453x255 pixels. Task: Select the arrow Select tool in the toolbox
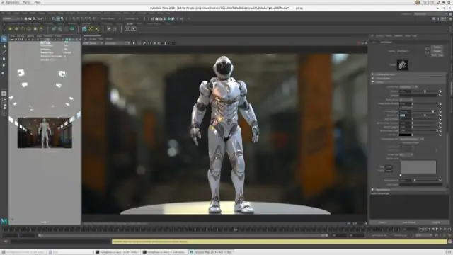(x=4, y=39)
